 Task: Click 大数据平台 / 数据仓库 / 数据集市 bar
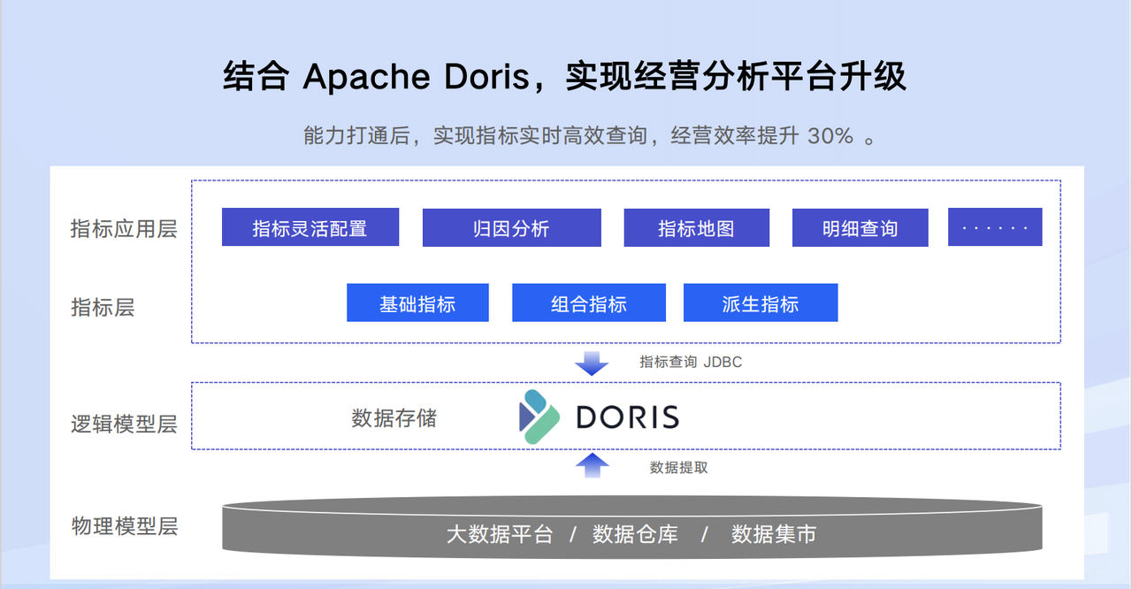coord(631,534)
